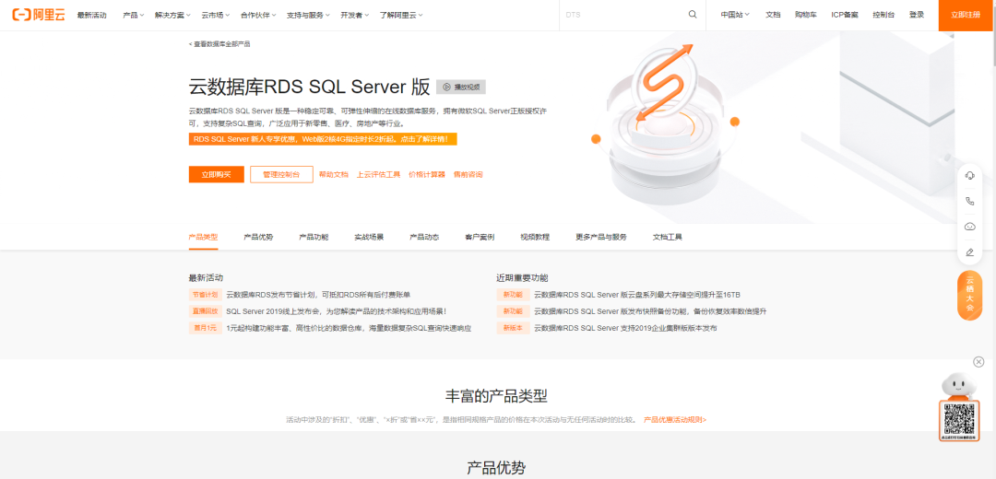Click the 云栖大会 orange badge
The width and height of the screenshot is (996, 479).
coord(970,296)
